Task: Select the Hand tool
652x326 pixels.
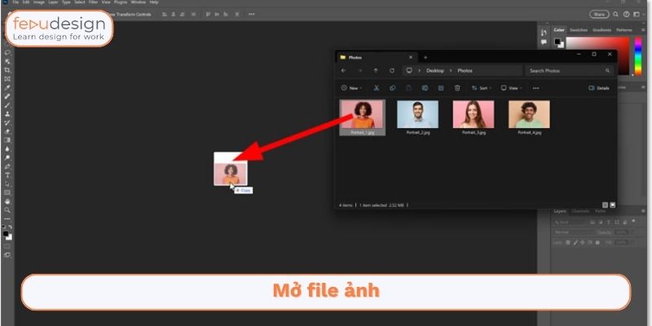Action: pos(7,201)
